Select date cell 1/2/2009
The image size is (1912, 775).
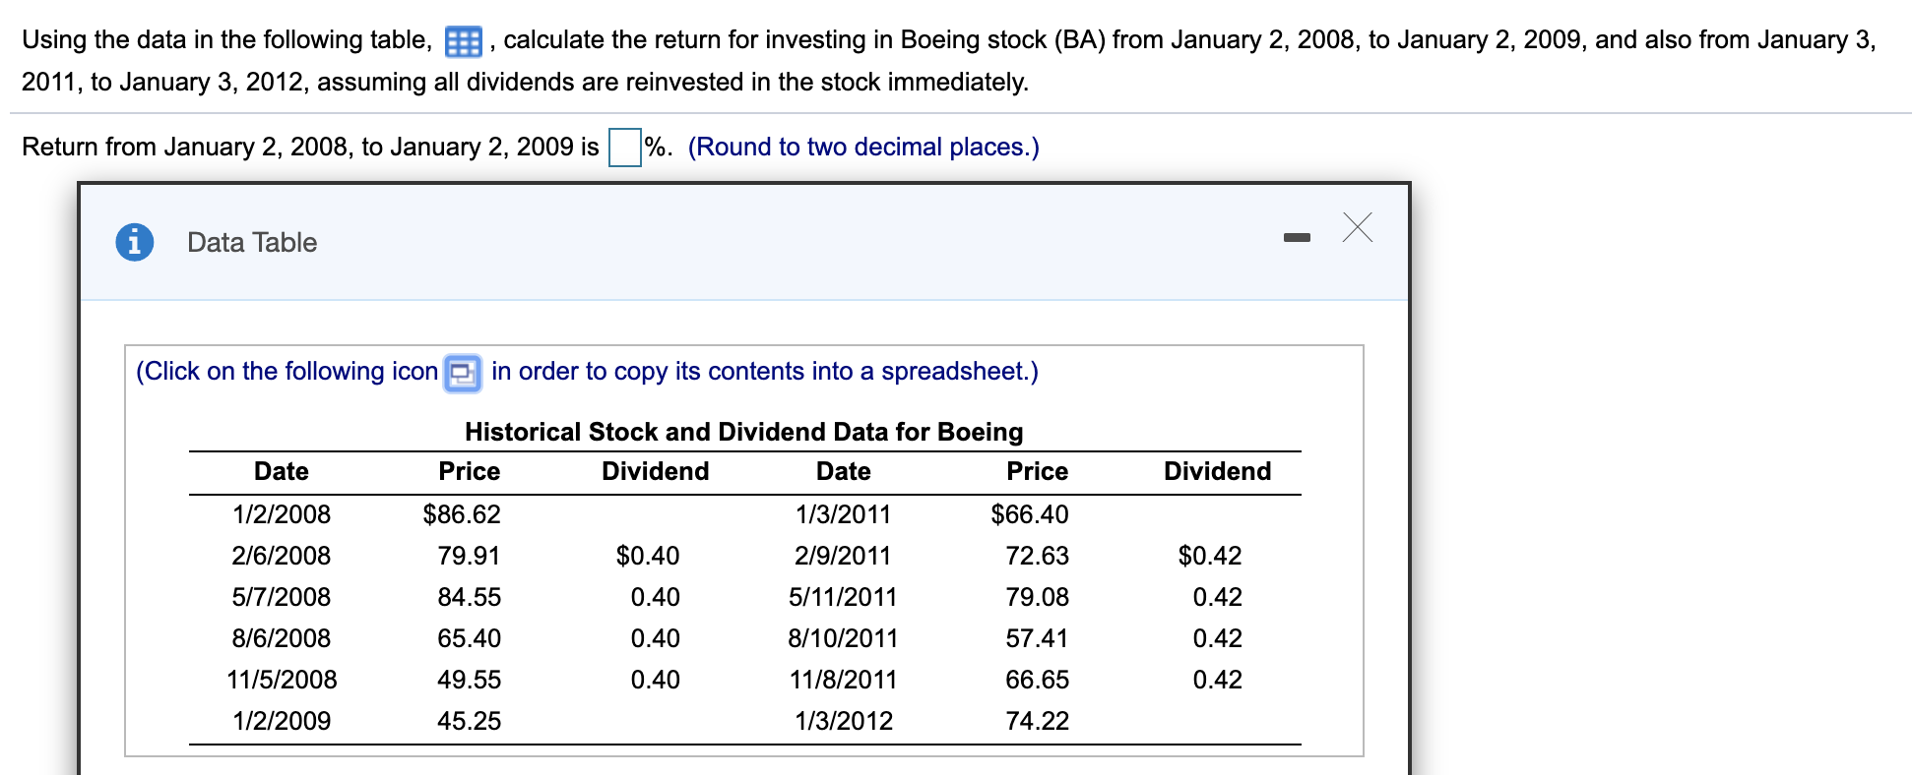(282, 721)
